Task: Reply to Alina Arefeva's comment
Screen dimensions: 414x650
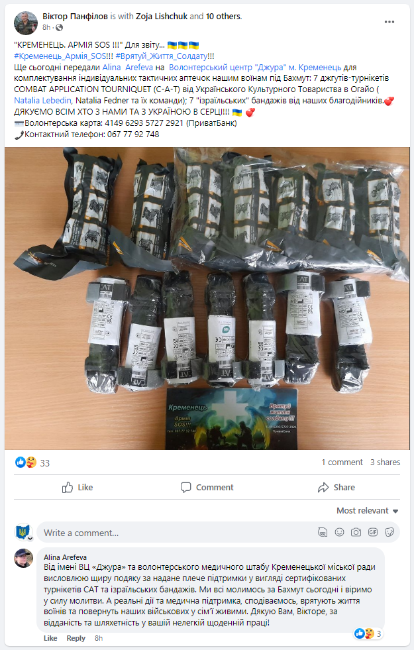Action: (x=76, y=638)
